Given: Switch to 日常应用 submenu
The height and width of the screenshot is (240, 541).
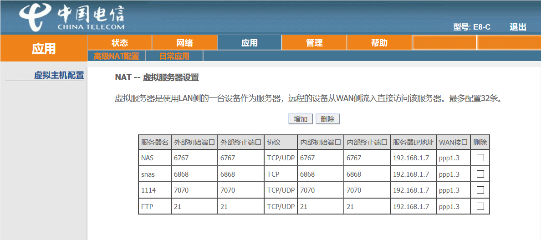Looking at the screenshot, I should tap(174, 56).
